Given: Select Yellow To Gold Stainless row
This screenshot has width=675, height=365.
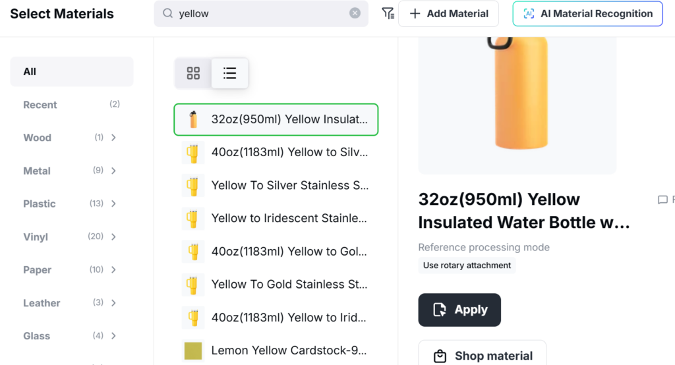Looking at the screenshot, I should 276,285.
